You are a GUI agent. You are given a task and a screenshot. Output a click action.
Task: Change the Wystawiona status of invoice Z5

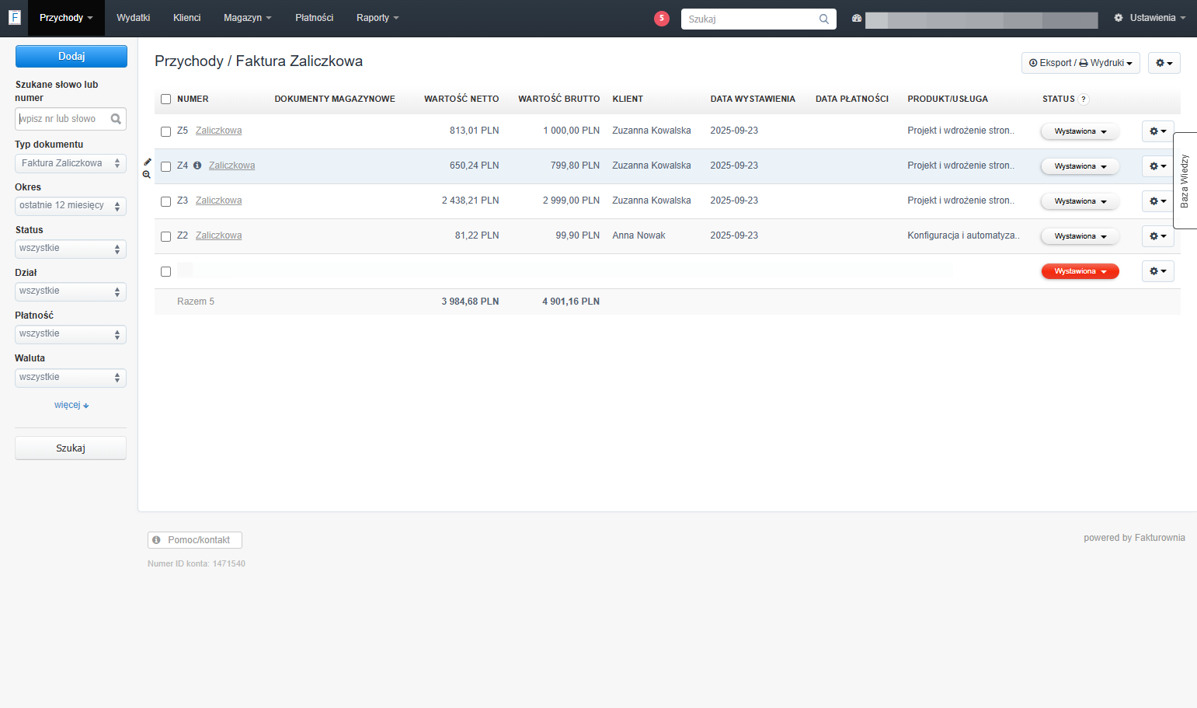tap(1080, 131)
